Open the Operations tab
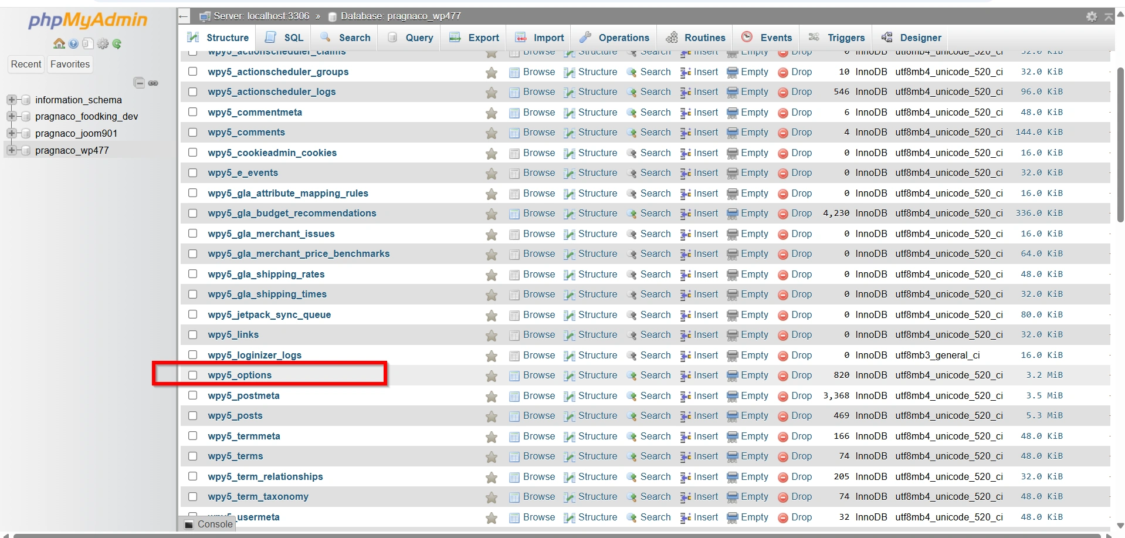Viewport: 1125px width, 538px height. click(615, 38)
